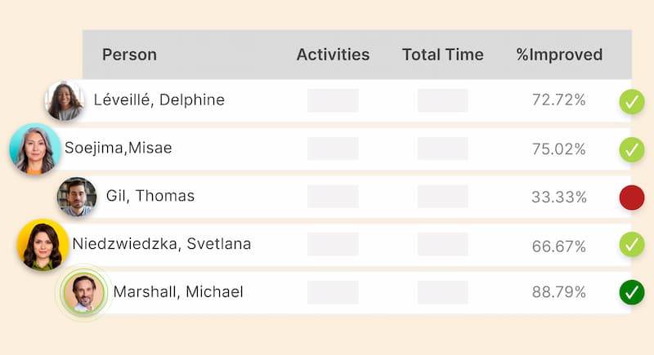Click Michael Marshall's profile photo
Screen dimensions: 654x355
(84, 292)
